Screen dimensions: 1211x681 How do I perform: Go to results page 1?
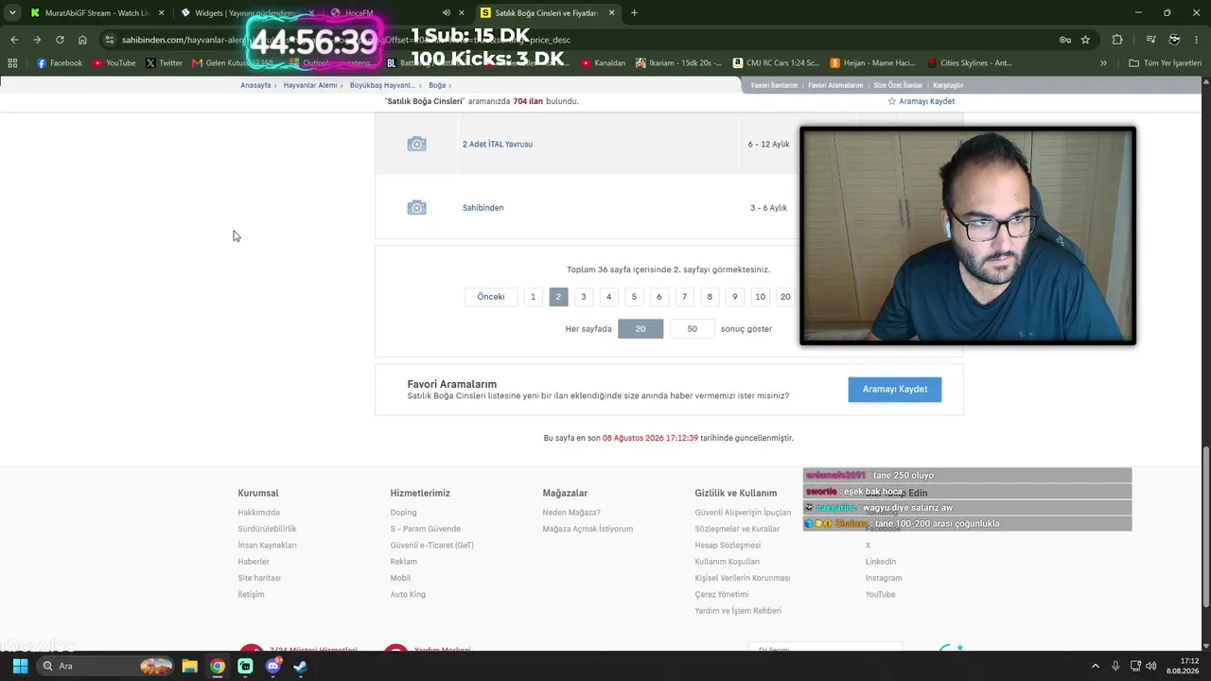pos(533,297)
